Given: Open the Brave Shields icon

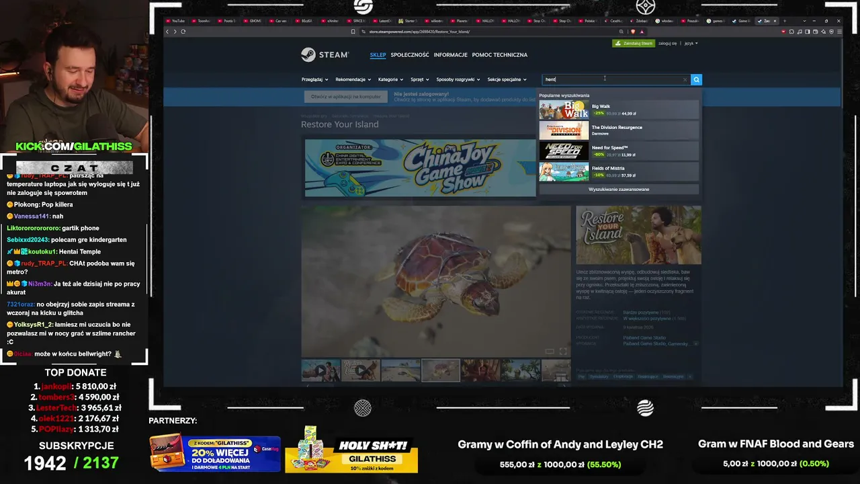Looking at the screenshot, I should 632,32.
